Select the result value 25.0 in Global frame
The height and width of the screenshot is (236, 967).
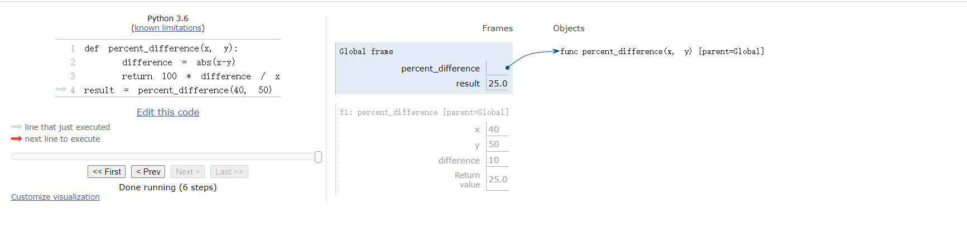coord(498,84)
